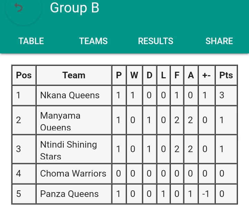249x209 pixels.
Task: Click Nkana Queens points value 3
Action: pos(222,95)
